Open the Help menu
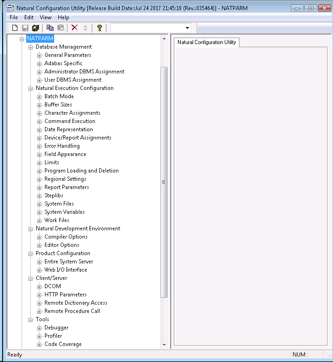The height and width of the screenshot is (362, 333). coord(63,17)
